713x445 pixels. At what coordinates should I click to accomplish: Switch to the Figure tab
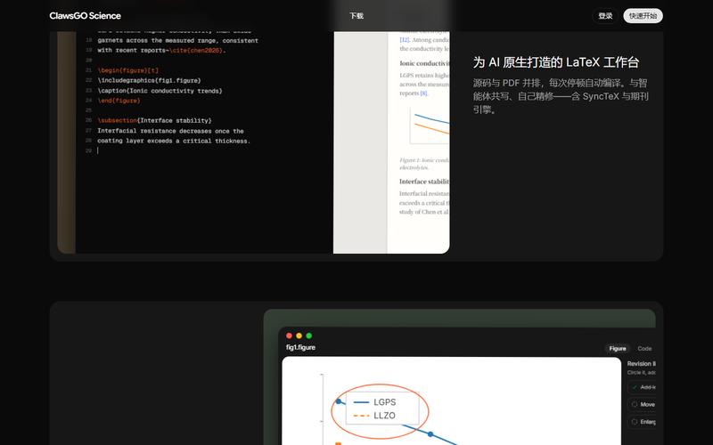pos(618,348)
